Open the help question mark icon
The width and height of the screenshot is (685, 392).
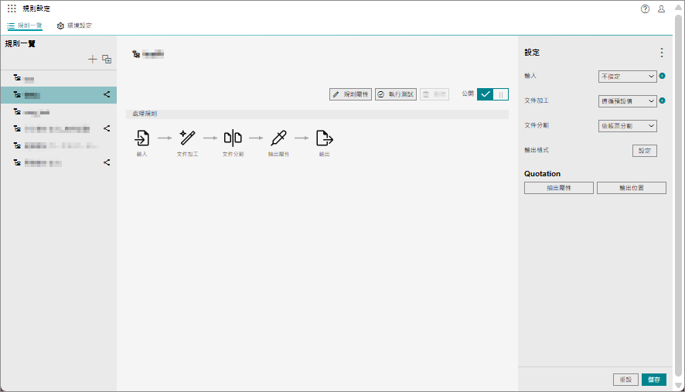646,9
